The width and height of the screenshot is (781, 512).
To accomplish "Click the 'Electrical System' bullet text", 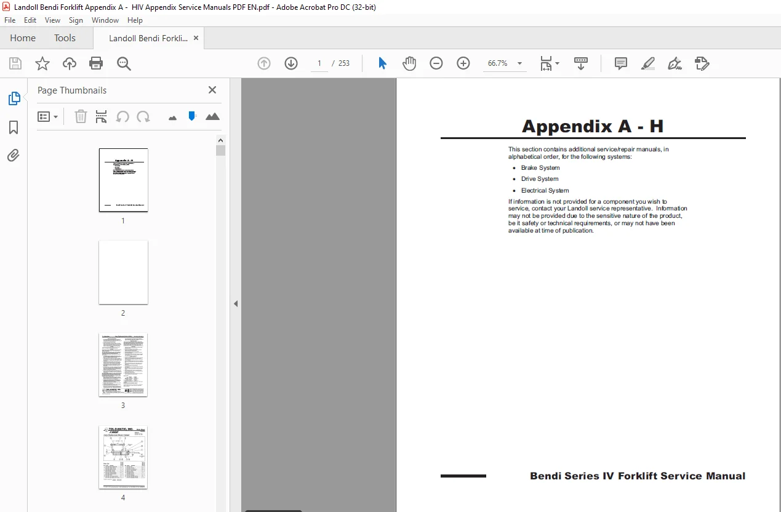I will [545, 191].
